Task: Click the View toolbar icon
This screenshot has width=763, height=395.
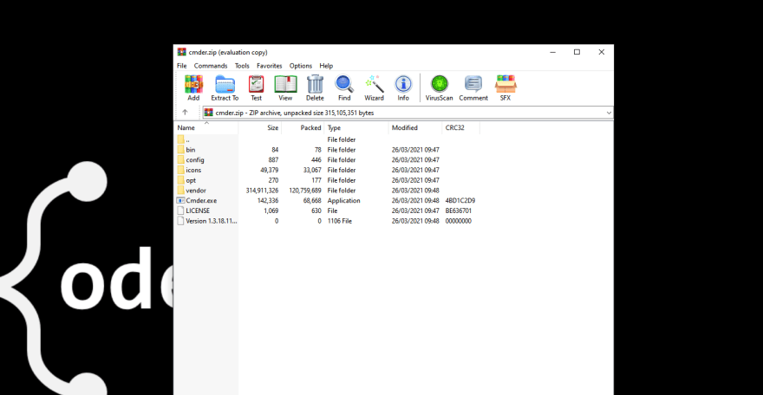Action: (x=285, y=88)
